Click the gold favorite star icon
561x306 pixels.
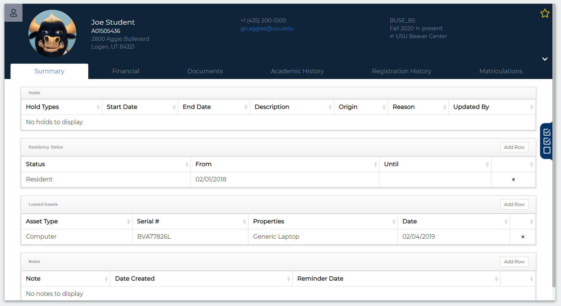[545, 13]
